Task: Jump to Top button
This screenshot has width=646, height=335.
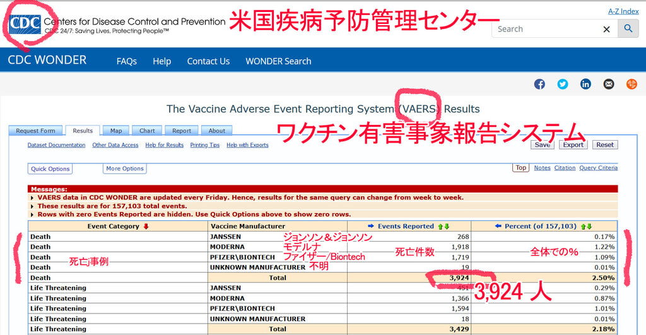Action: [521, 168]
